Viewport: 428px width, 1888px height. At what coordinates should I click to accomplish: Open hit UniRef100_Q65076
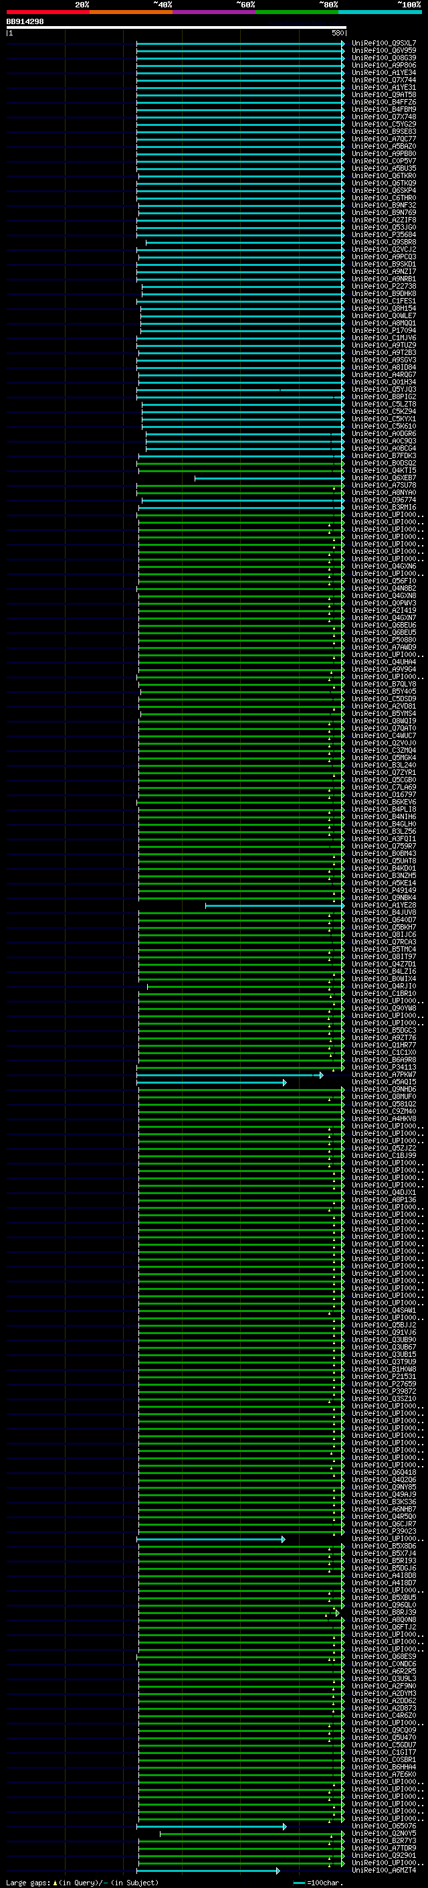point(383,1826)
